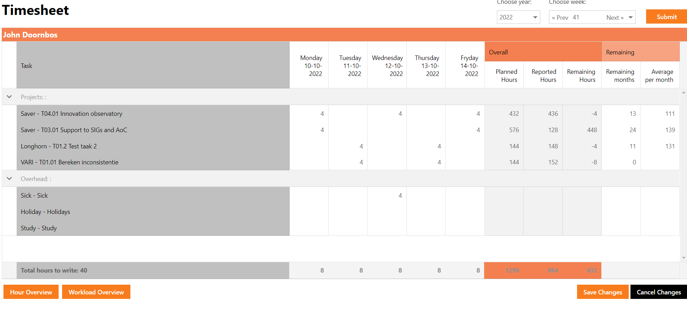Image resolution: width=687 pixels, height=310 pixels.
Task: Click Cancel Changes
Action: click(659, 292)
